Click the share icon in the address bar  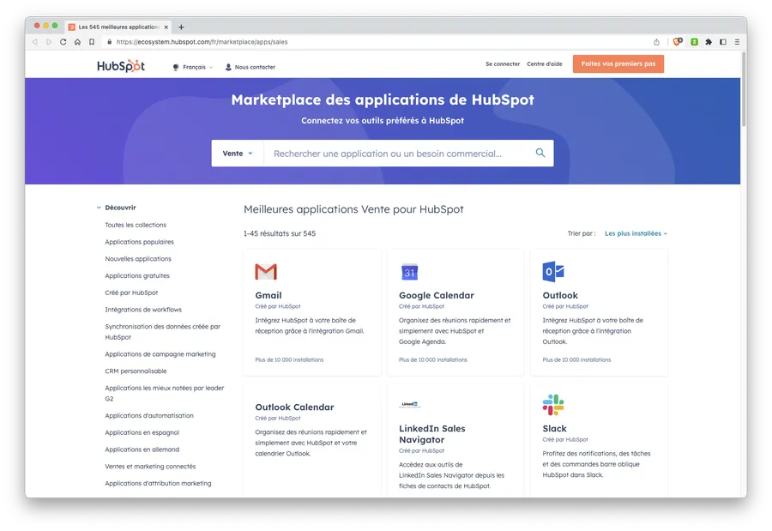pos(656,42)
